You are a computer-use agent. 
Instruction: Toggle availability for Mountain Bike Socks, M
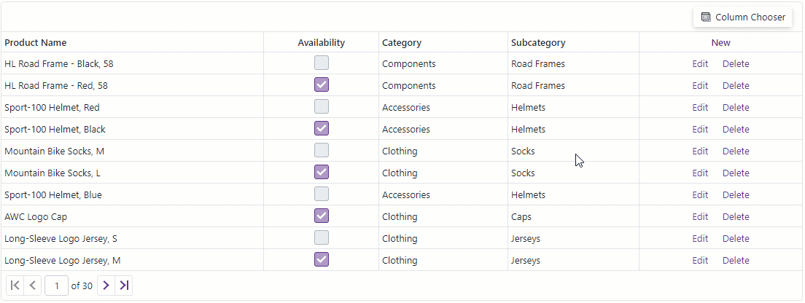pos(322,151)
